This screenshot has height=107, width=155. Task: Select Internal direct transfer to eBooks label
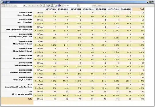coord(19,87)
